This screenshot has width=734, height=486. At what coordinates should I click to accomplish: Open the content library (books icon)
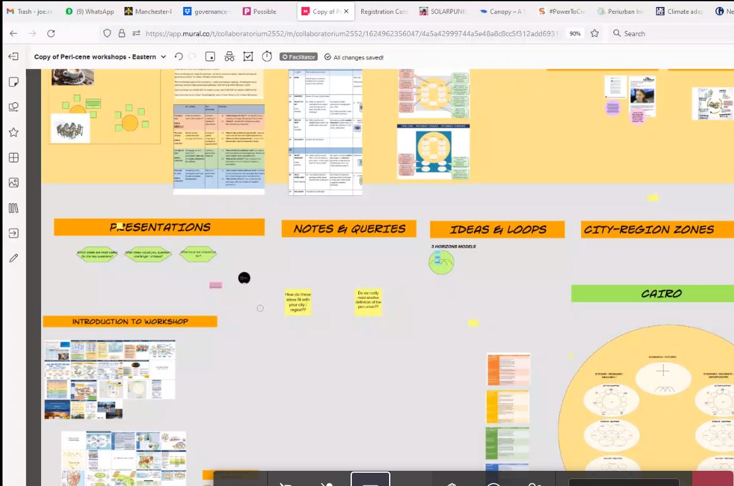14,208
